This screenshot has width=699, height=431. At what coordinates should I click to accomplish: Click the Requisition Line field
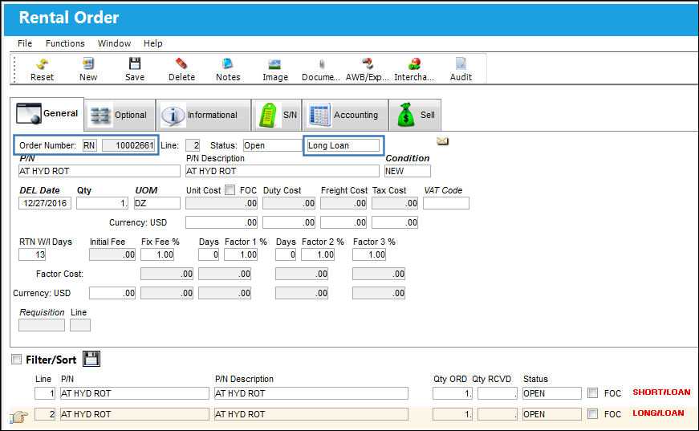80,325
